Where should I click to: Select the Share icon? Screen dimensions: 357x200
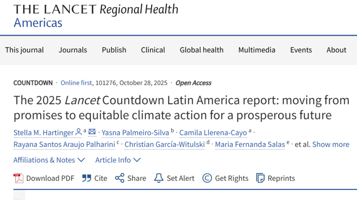120,178
